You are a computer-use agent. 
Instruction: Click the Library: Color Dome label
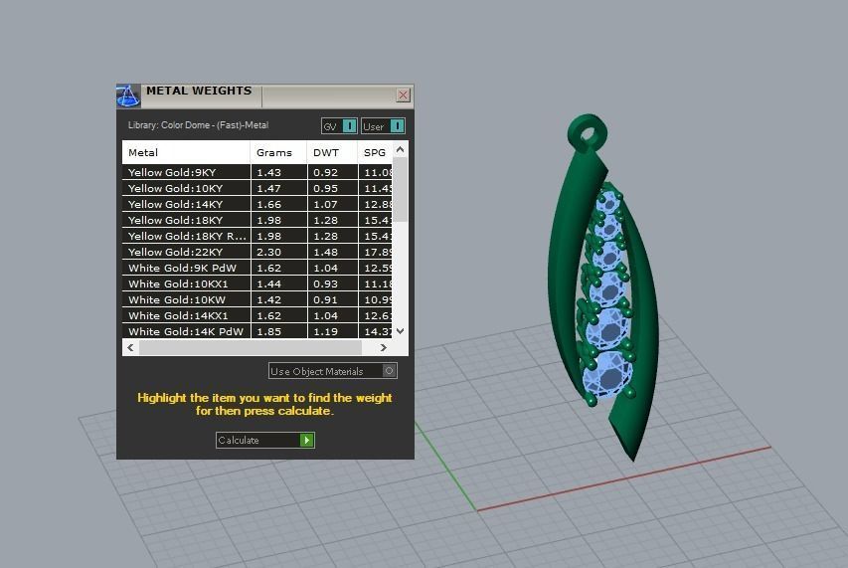198,125
